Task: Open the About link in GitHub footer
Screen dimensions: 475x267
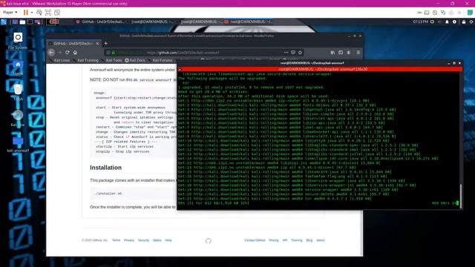Action: [x=320, y=240]
